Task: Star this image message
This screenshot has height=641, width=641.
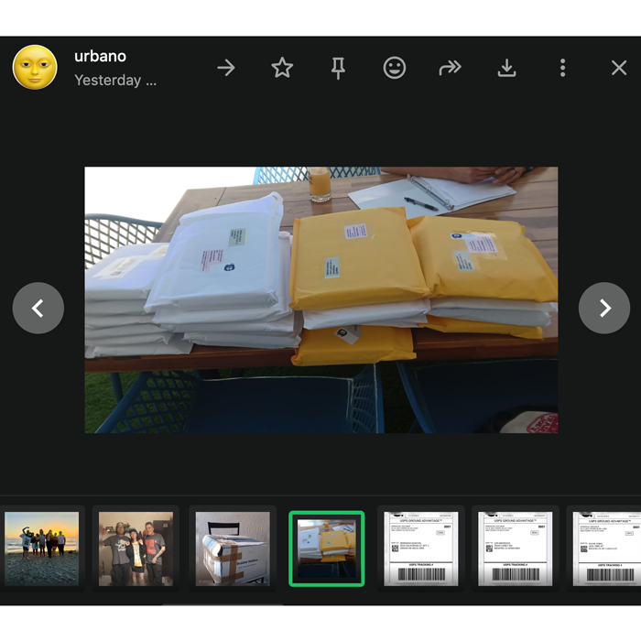Action: pos(282,68)
